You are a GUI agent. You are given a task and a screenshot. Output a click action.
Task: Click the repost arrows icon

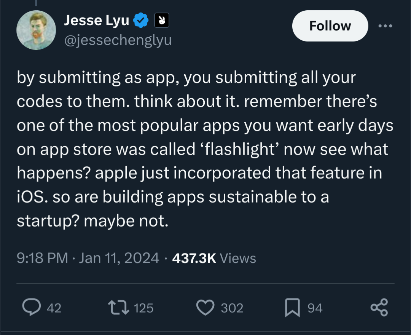pos(118,308)
